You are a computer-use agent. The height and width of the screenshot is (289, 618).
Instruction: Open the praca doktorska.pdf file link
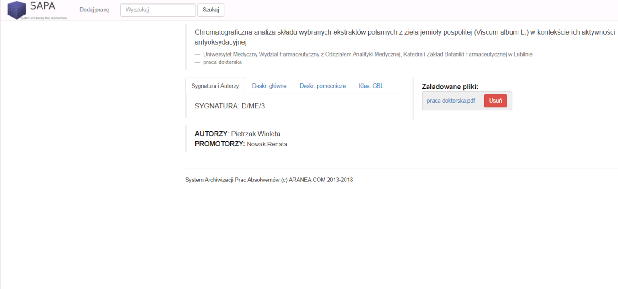(x=451, y=101)
